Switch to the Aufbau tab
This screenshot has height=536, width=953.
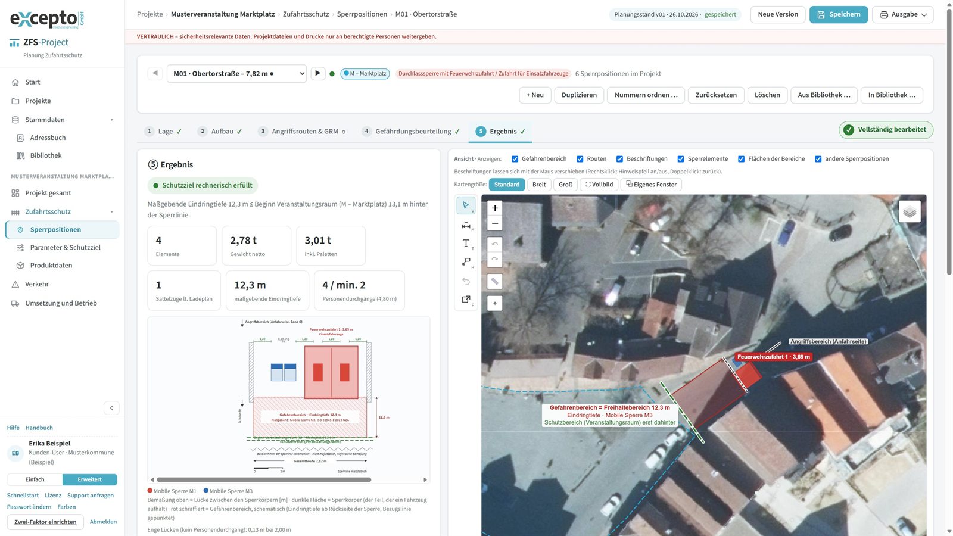221,132
